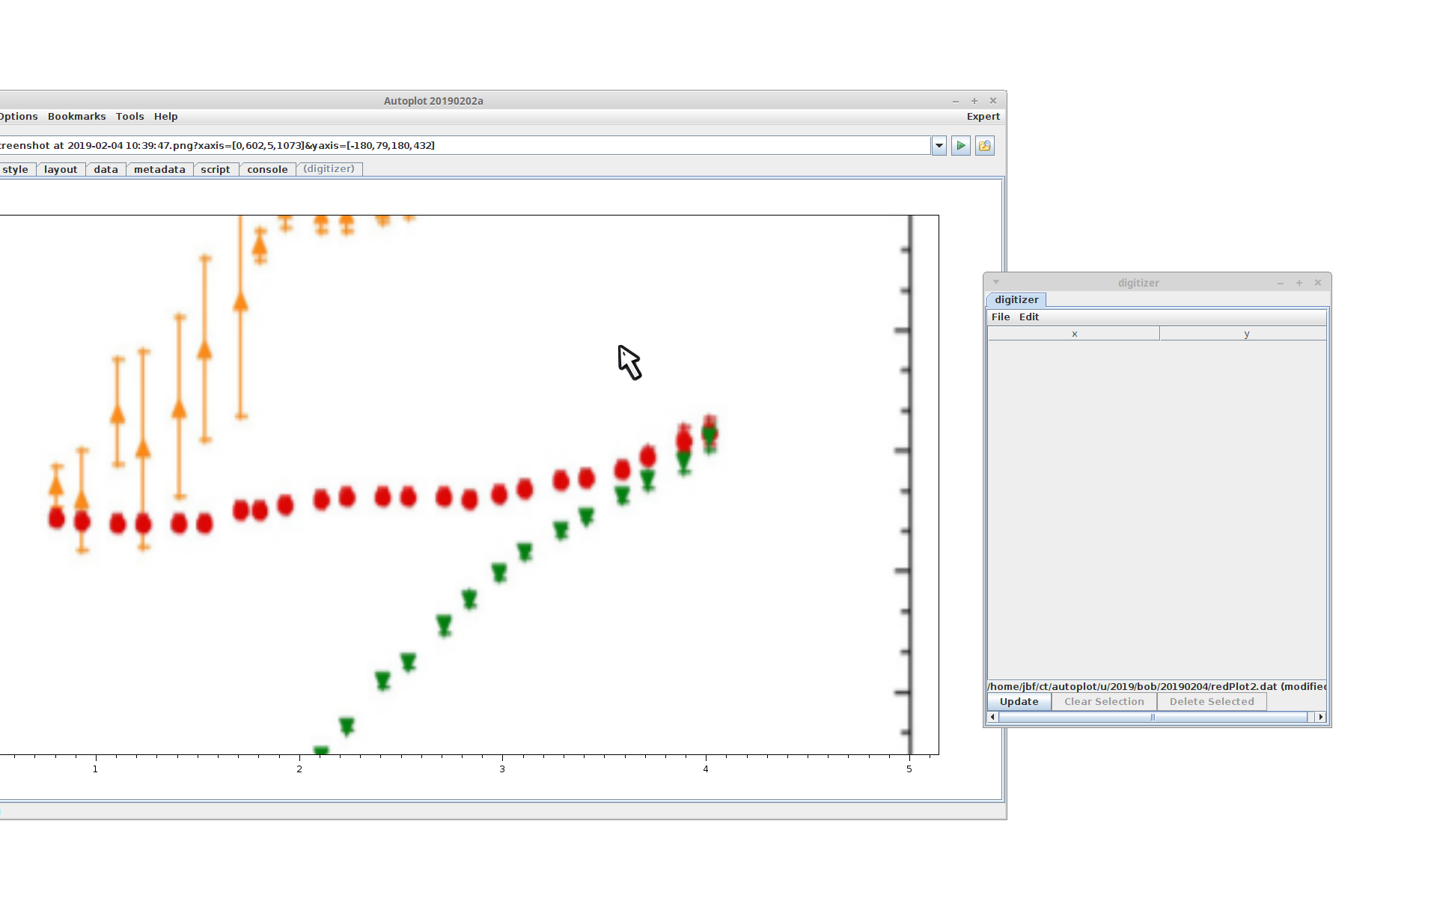Image resolution: width=1437 pixels, height=898 pixels.
Task: Click the digitizer horizontal scrollbar thumb
Action: coord(1153,717)
